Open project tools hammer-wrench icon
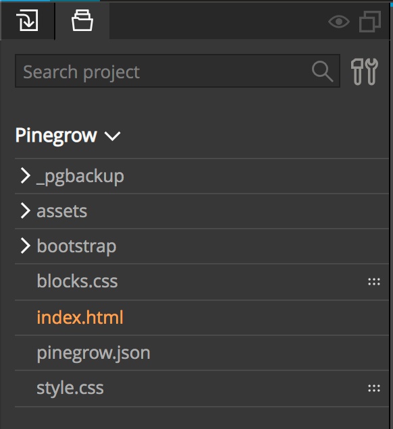The width and height of the screenshot is (393, 429). (x=365, y=71)
